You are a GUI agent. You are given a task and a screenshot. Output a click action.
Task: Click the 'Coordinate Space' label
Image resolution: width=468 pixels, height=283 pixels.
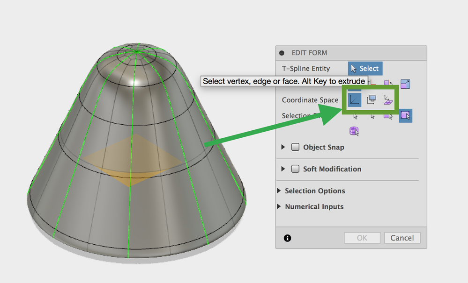click(310, 100)
